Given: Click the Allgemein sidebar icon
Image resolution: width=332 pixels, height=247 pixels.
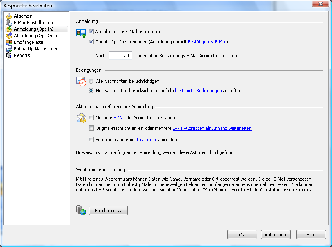Looking at the screenshot, I should click(x=9, y=16).
